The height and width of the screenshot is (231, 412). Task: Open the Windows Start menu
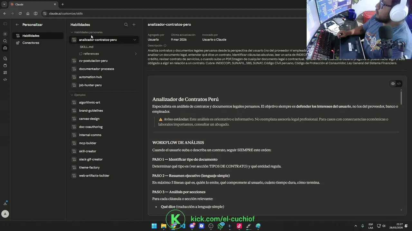tap(154, 226)
